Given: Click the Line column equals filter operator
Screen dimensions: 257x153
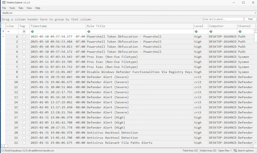Looking at the screenshot, I should [x=8, y=32].
